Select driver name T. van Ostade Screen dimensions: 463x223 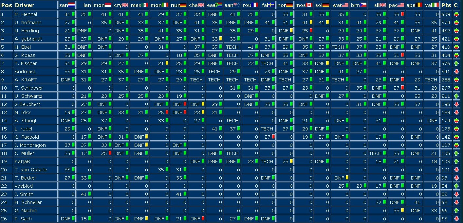[x=31, y=170]
